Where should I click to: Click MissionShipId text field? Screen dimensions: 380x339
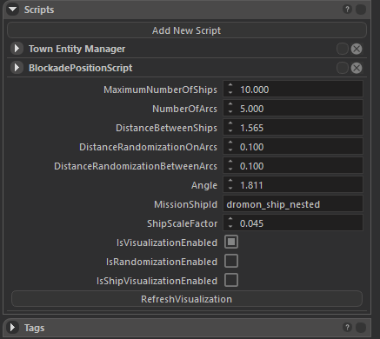(x=293, y=204)
